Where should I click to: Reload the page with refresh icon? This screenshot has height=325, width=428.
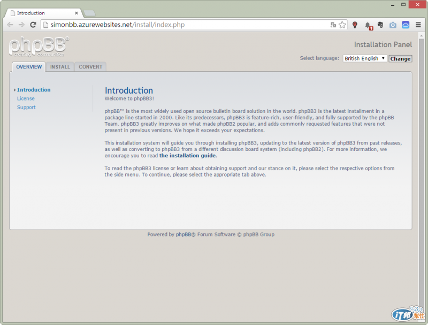pos(33,25)
